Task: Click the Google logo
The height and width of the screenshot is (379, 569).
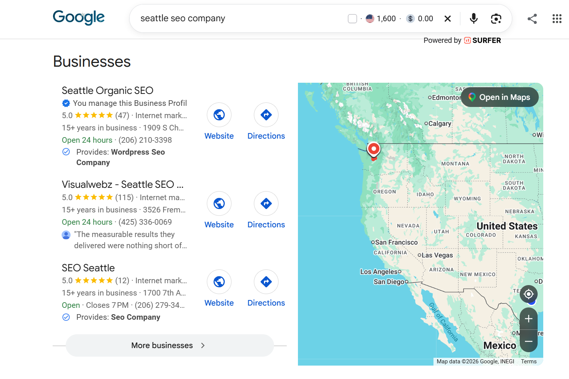Action: point(79,18)
